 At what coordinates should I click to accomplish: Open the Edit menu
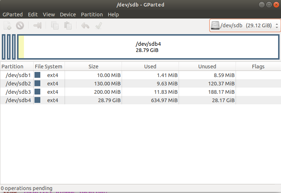[x=33, y=14]
